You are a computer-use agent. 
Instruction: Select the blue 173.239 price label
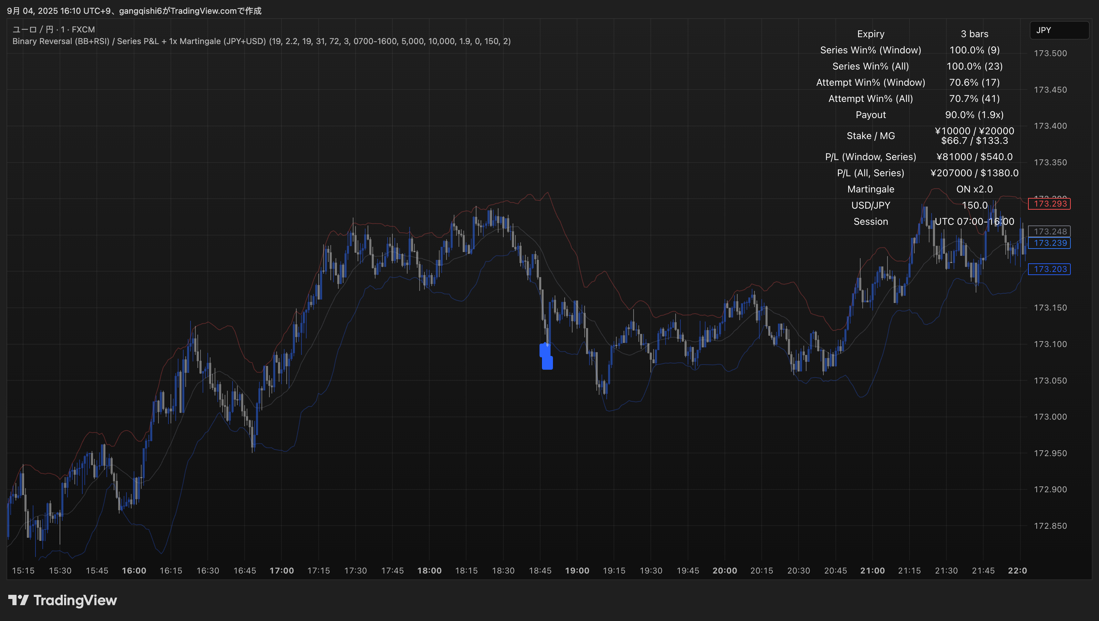1049,243
